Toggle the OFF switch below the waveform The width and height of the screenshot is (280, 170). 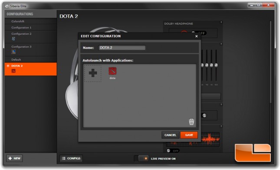[x=173, y=151]
